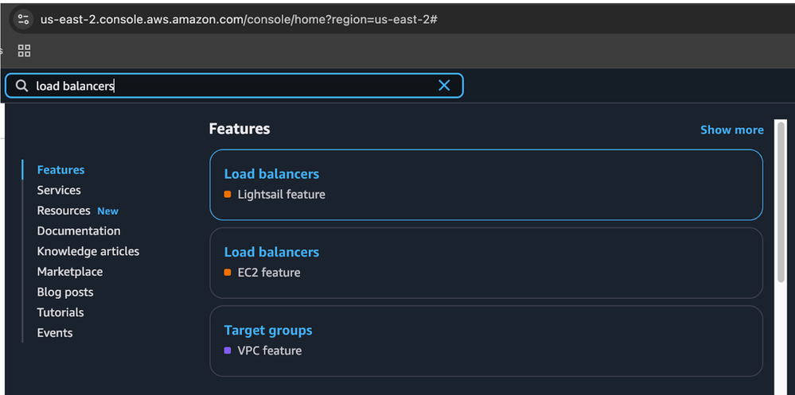
Task: Open the browser apps grid icon
Action: coord(24,51)
